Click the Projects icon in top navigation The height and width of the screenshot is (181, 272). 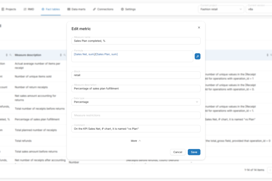click(3, 9)
